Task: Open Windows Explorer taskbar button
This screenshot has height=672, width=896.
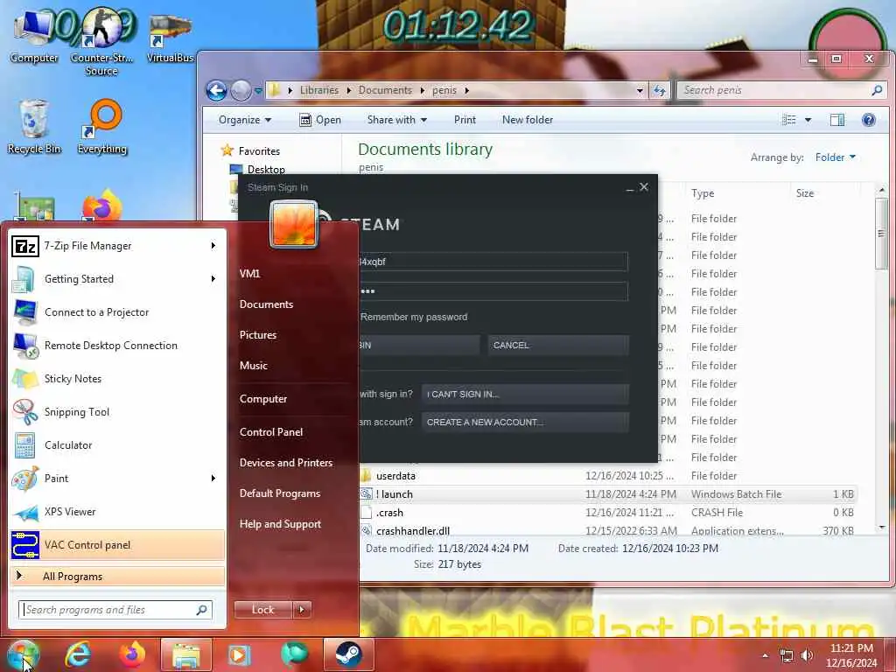Action: [x=186, y=654]
